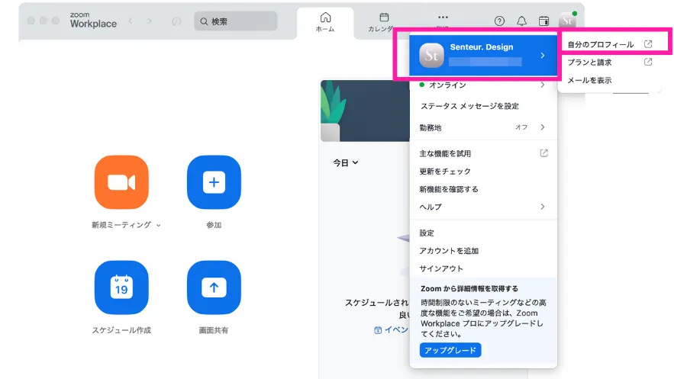Image resolution: width=674 pixels, height=379 pixels.
Task: Click the external link icon beside 自分のプロフィール
Action: [x=648, y=43]
